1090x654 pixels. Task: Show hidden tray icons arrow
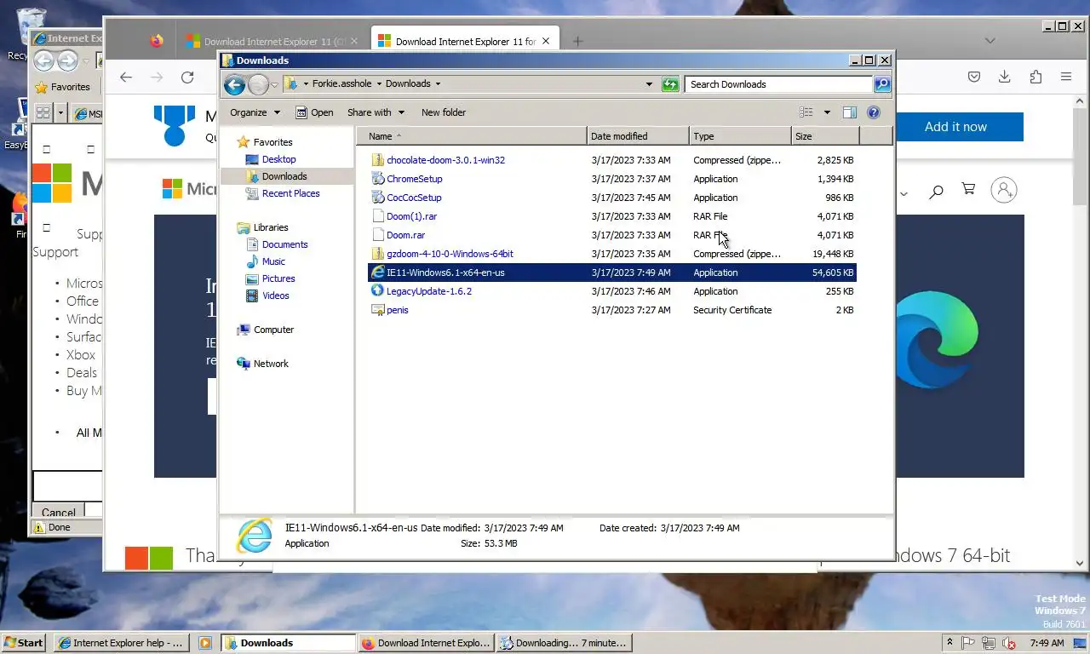coord(949,642)
